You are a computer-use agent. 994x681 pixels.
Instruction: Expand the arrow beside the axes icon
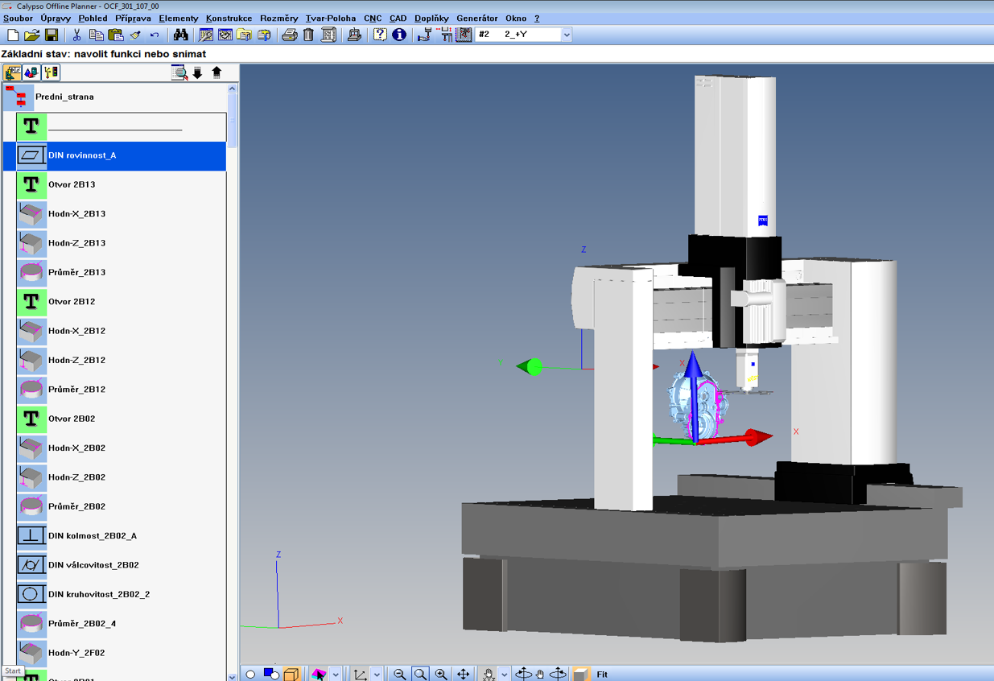click(x=377, y=674)
